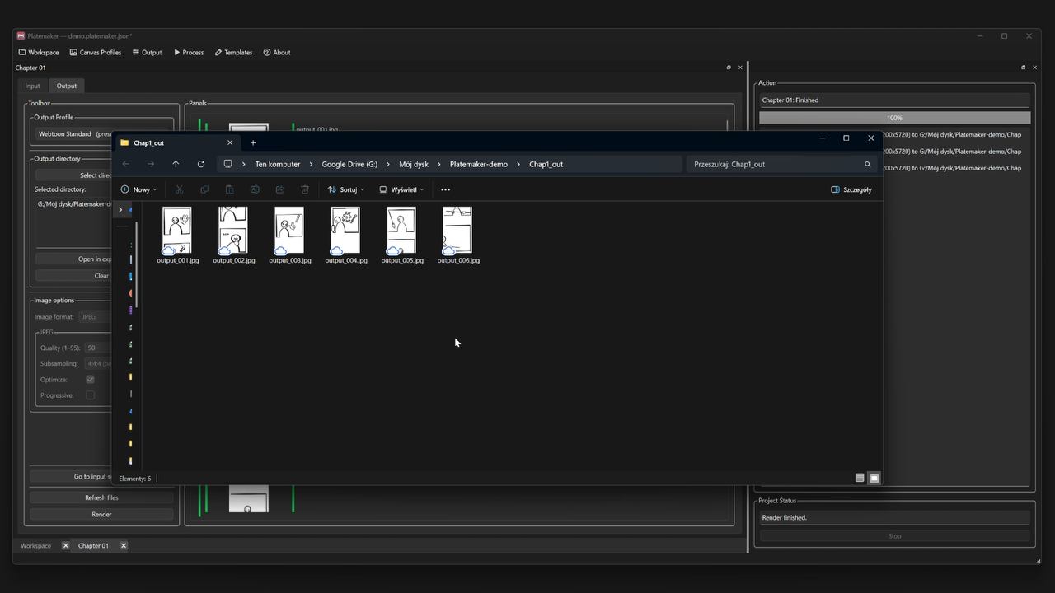The width and height of the screenshot is (1055, 593).
Task: Undock the Action panel float icon
Action: click(x=1023, y=68)
